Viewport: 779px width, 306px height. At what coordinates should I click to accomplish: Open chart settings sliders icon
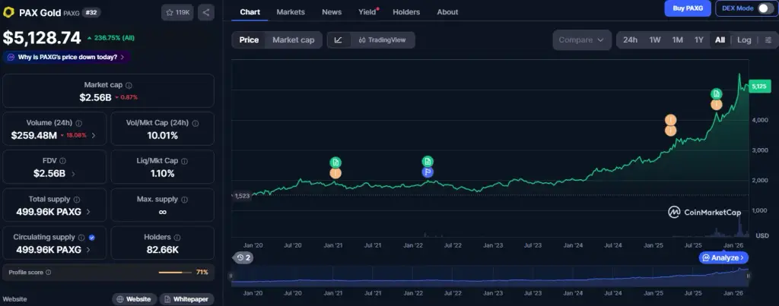click(x=768, y=40)
